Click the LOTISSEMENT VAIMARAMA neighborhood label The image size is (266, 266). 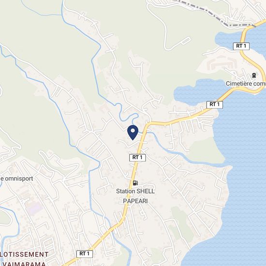point(24,259)
